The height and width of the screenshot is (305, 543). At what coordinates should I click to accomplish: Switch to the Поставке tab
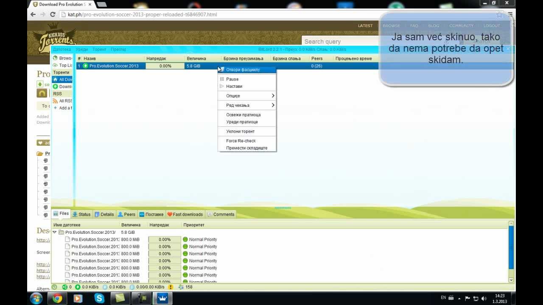coord(151,214)
